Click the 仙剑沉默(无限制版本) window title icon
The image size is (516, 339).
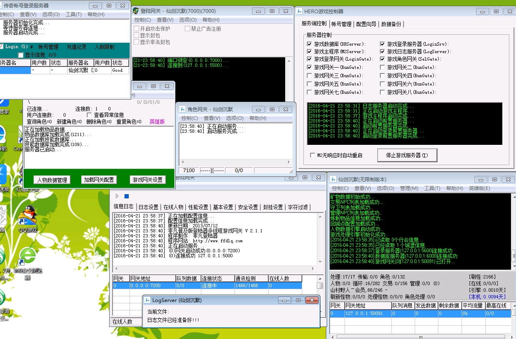[333, 179]
